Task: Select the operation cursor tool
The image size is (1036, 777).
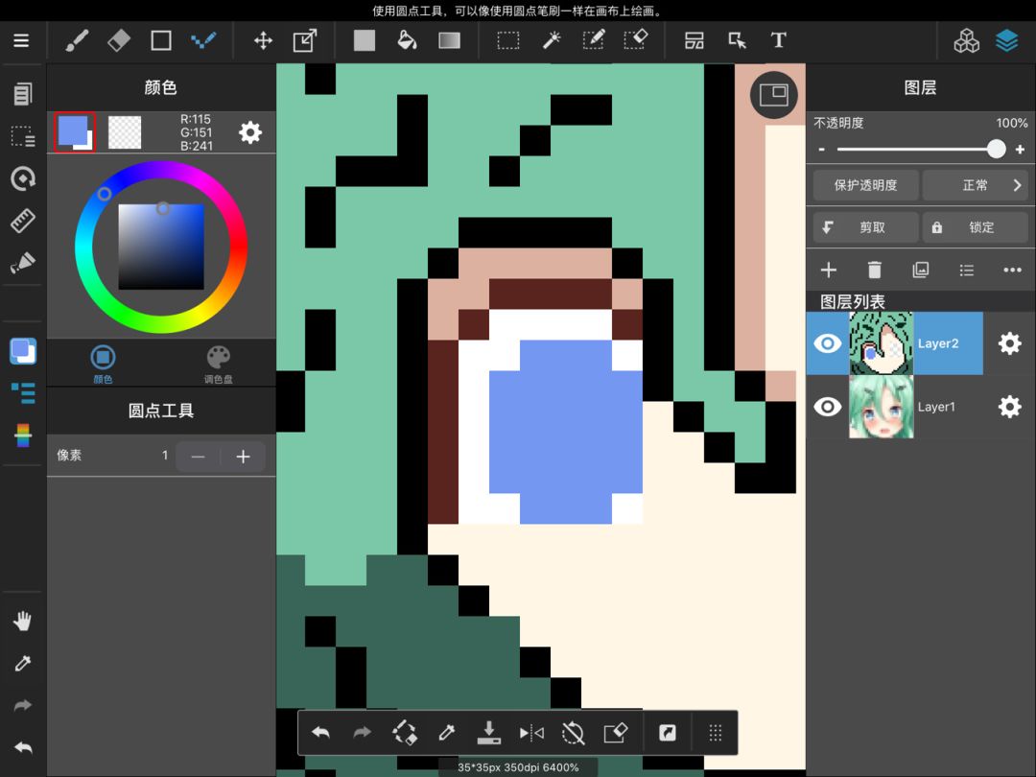Action: click(737, 40)
